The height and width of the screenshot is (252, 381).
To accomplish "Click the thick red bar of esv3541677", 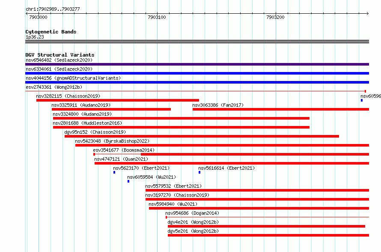I will tap(255, 154).
